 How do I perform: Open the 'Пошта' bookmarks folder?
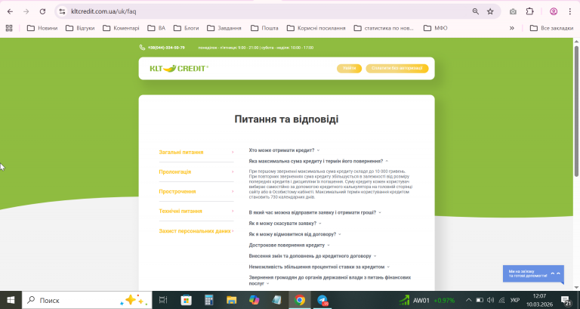[264, 28]
